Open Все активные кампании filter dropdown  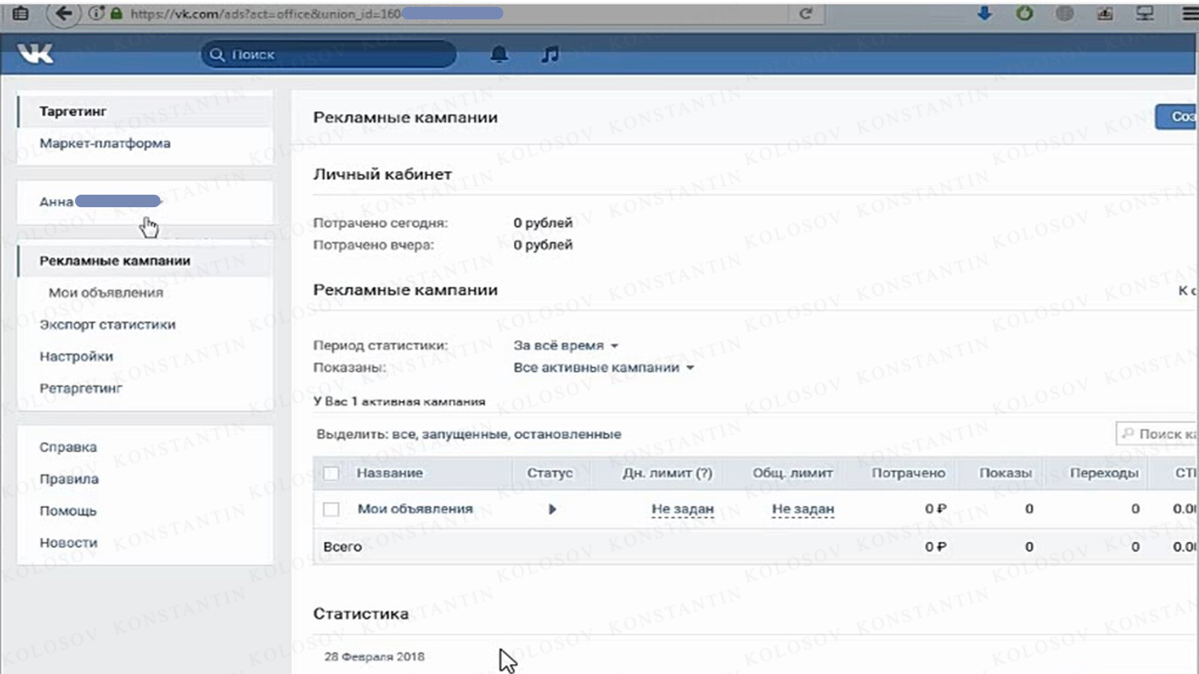[604, 368]
